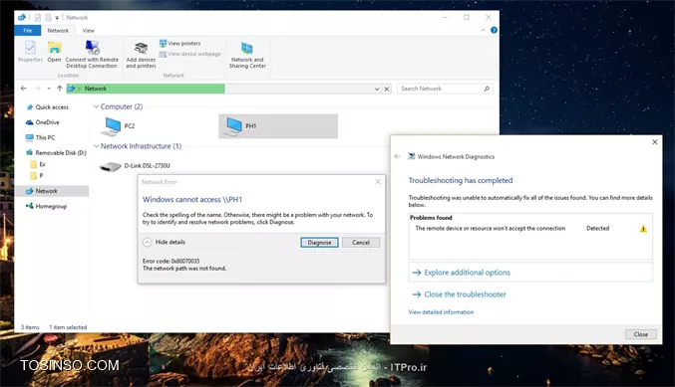Select the PH1 computer icon
The image size is (675, 387).
(x=232, y=126)
